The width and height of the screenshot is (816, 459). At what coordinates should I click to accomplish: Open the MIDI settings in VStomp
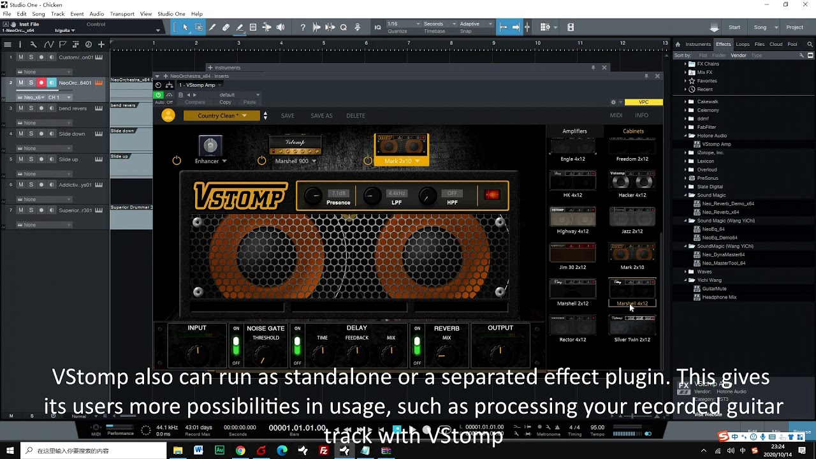(x=616, y=115)
